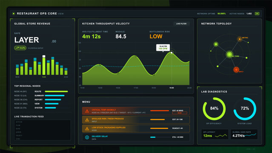Click the Low Stock warning triangle icon

pyautogui.click(x=87, y=129)
